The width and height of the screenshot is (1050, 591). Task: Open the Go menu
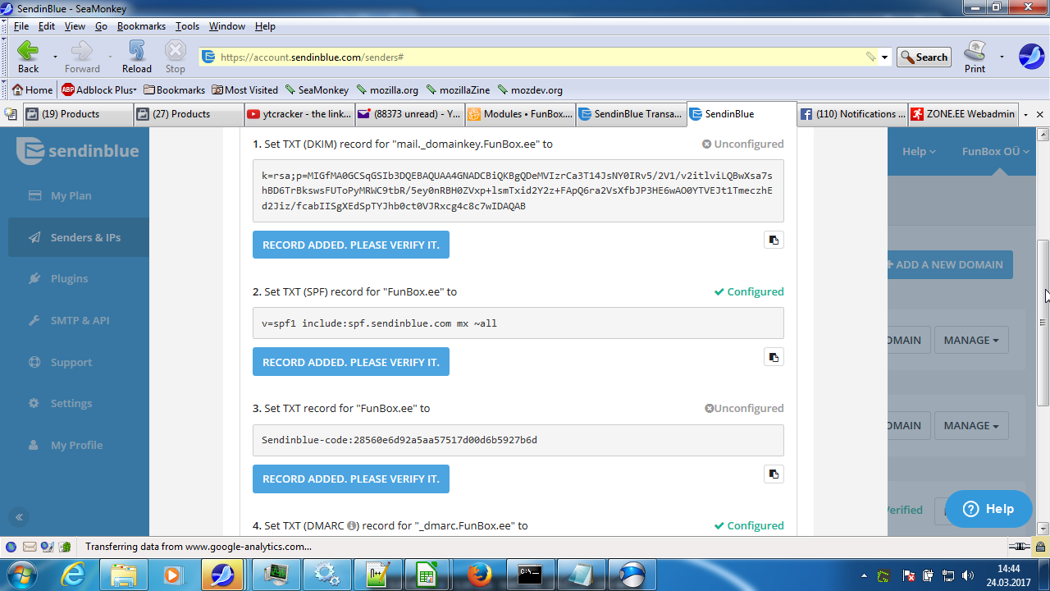click(101, 26)
